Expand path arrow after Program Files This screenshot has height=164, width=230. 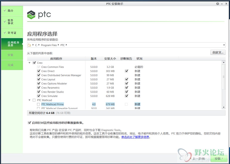58,45
